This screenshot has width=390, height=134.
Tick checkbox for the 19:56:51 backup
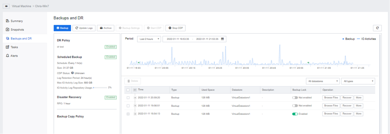(128, 106)
